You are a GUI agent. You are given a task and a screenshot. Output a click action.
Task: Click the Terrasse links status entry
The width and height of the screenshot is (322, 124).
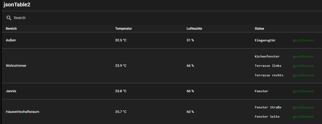click(x=268, y=66)
